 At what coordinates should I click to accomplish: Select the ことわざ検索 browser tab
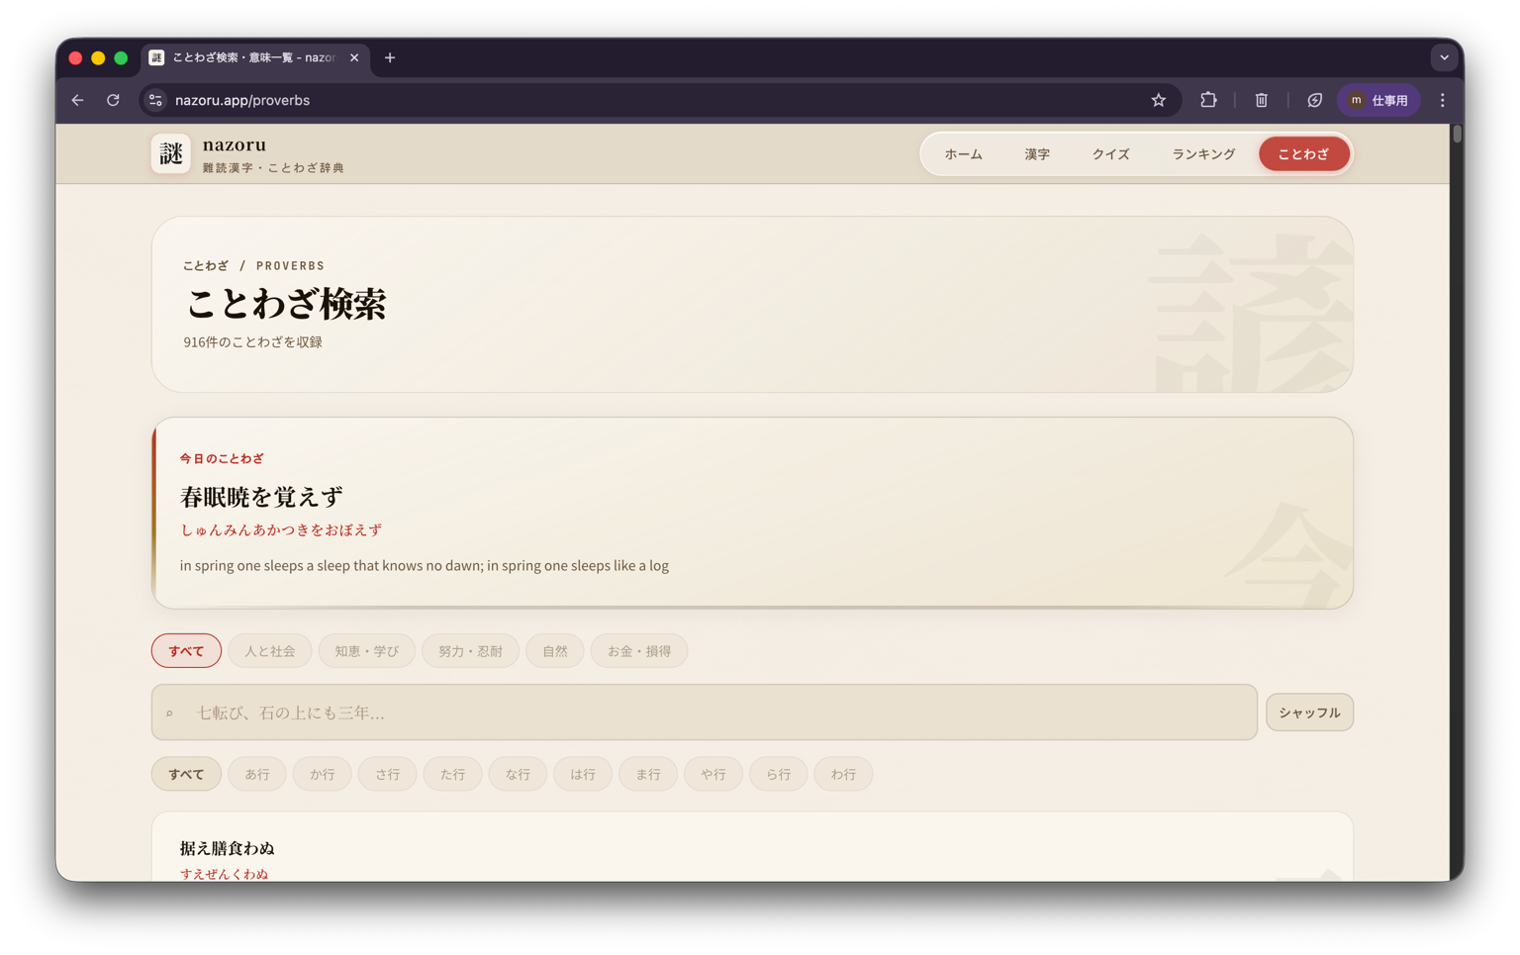255,57
